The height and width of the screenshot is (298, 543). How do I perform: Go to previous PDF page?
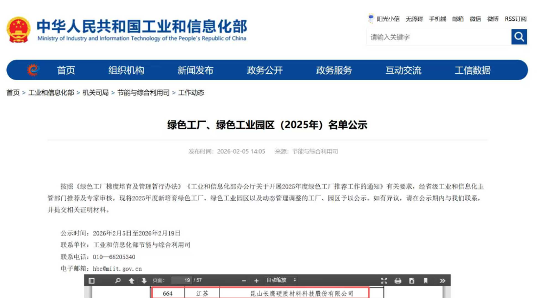[x=131, y=281]
